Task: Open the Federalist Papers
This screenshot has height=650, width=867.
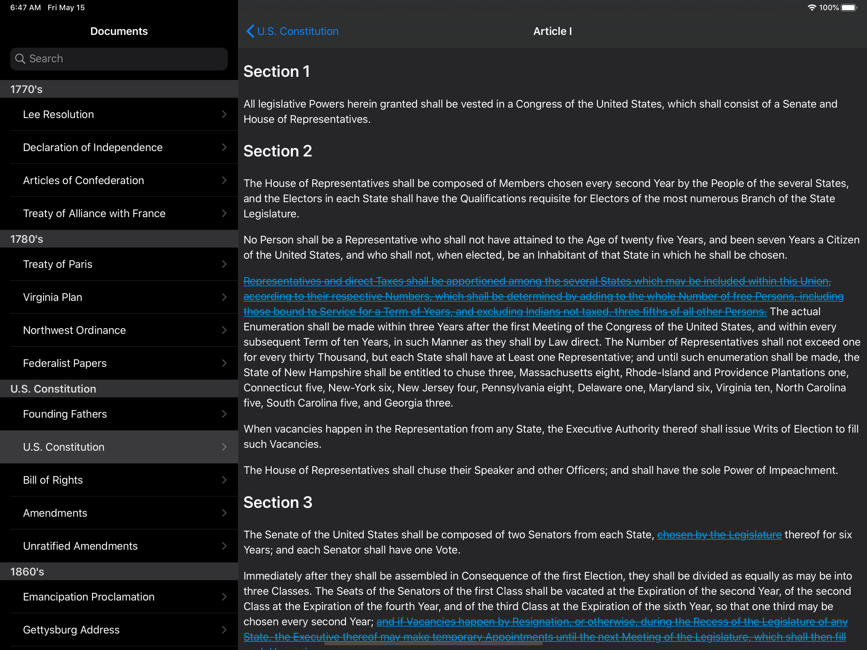Action: coord(119,363)
